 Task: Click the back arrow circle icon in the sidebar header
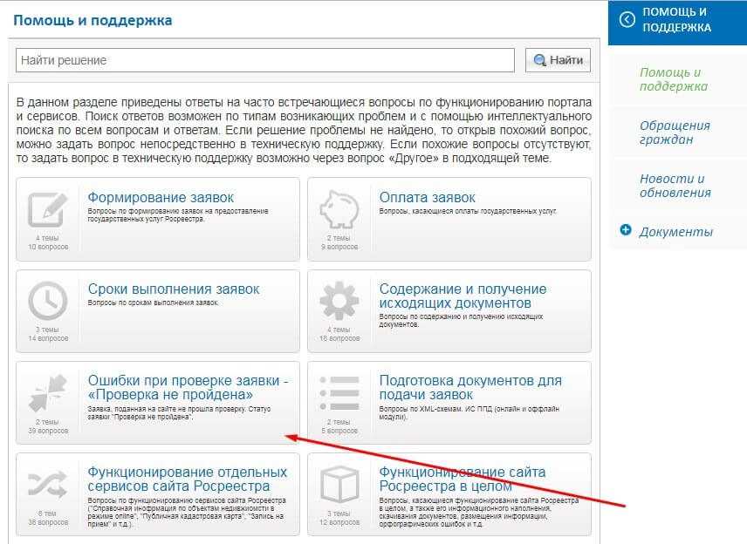click(x=626, y=19)
